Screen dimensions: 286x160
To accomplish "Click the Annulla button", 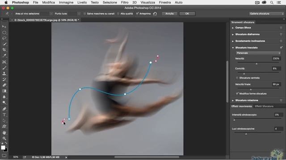I will [x=169, y=14].
